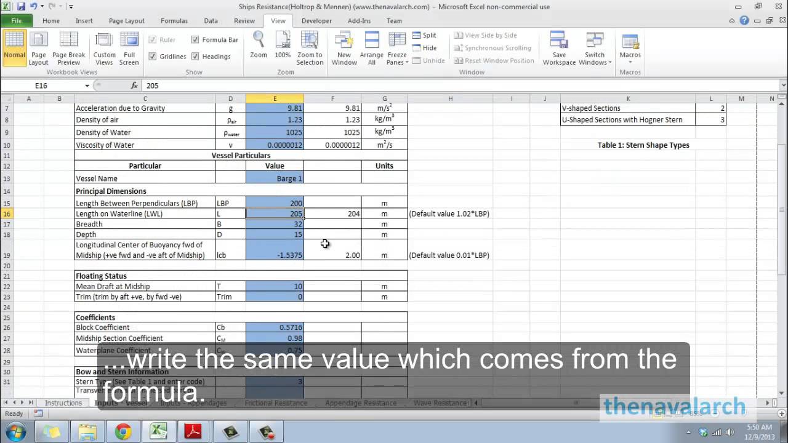Click the Excel taskbar icon
The width and height of the screenshot is (788, 443).
tap(159, 431)
